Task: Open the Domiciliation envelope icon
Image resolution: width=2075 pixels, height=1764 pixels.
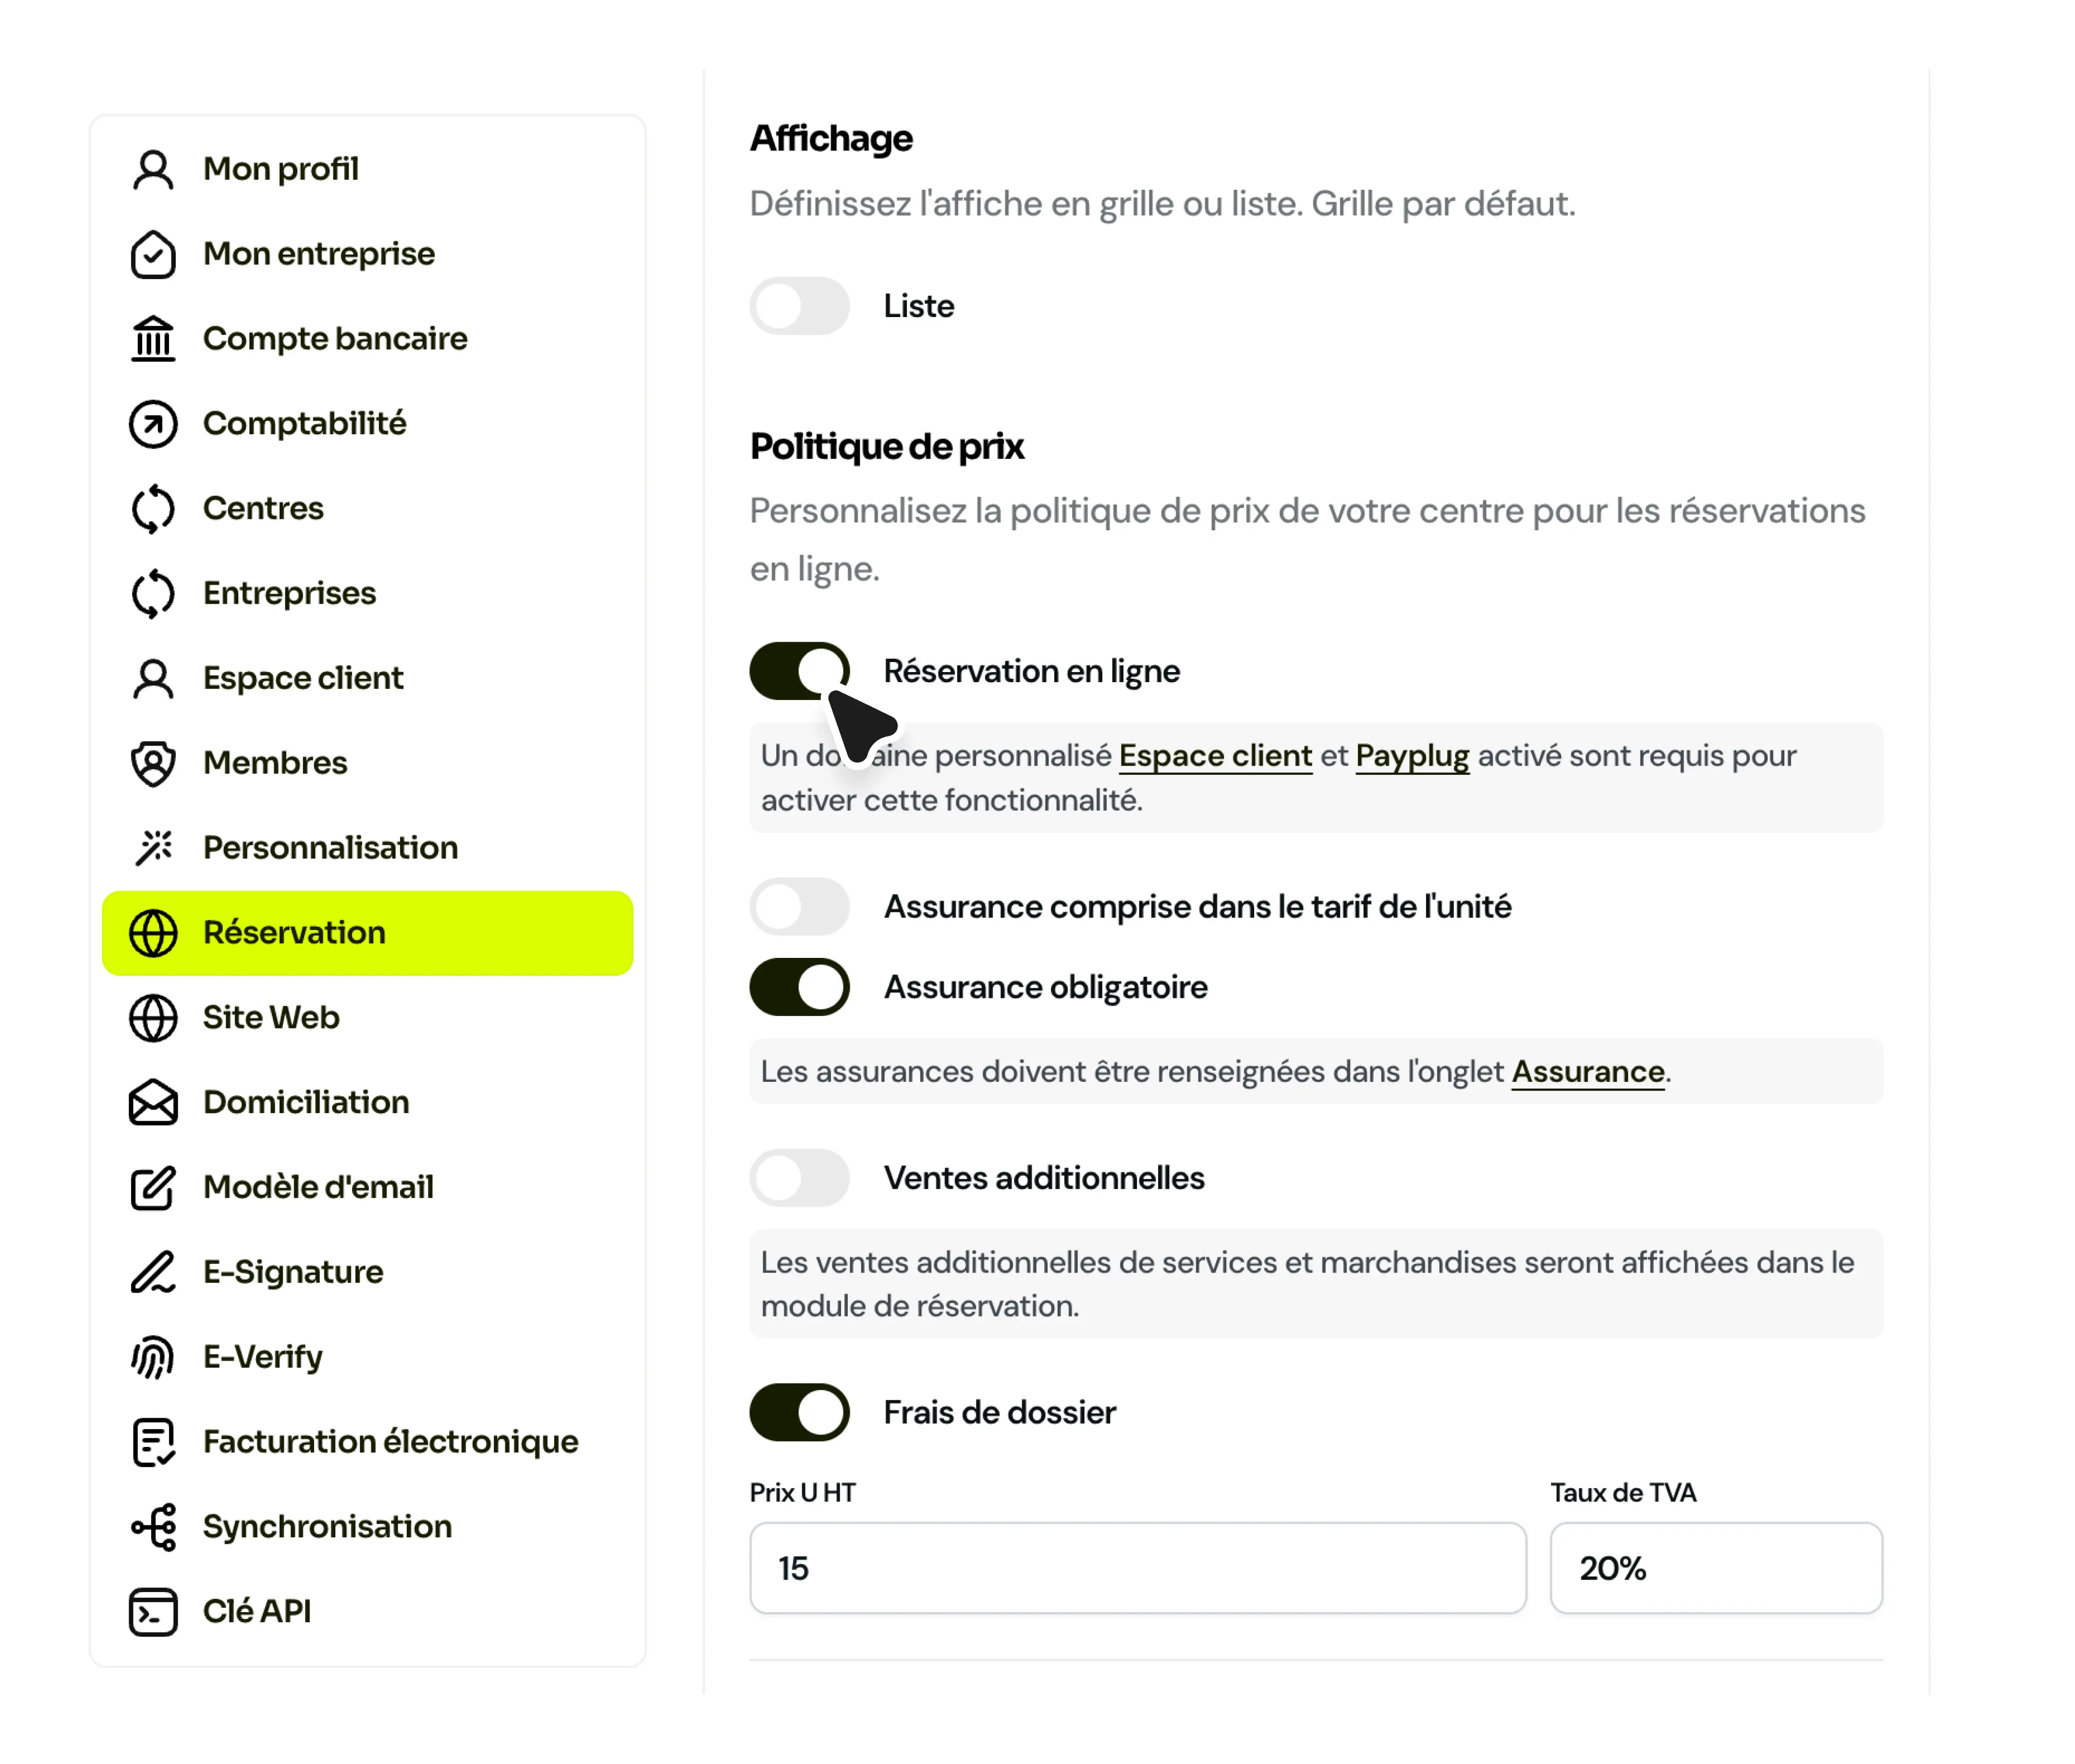Action: click(x=153, y=1102)
